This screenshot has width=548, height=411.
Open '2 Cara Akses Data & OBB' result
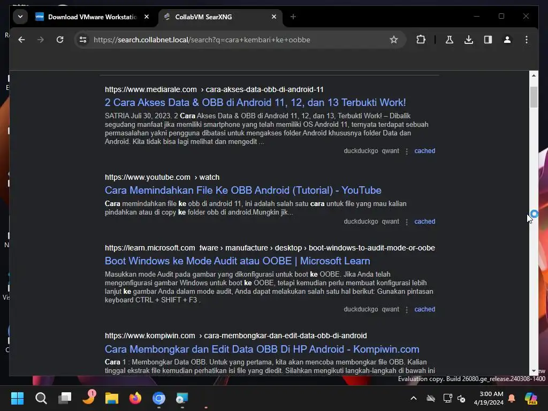(255, 102)
